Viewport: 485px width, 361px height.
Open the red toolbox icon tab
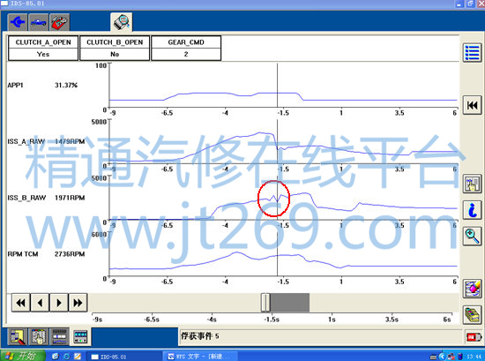(x=59, y=22)
